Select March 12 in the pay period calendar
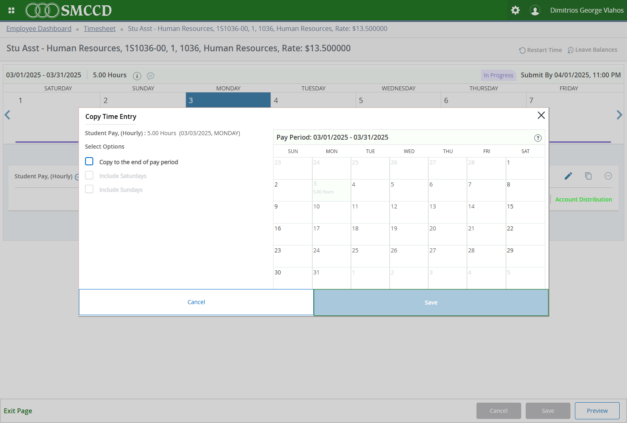Image resolution: width=627 pixels, height=423 pixels. [x=409, y=212]
